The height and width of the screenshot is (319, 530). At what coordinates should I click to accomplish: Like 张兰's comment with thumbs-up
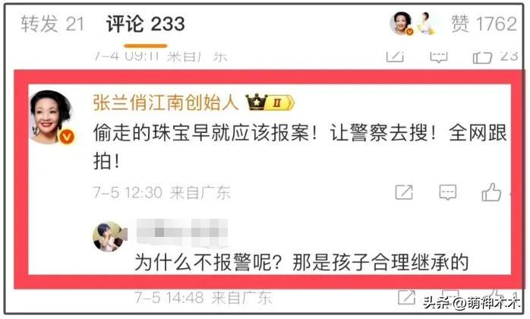click(491, 192)
